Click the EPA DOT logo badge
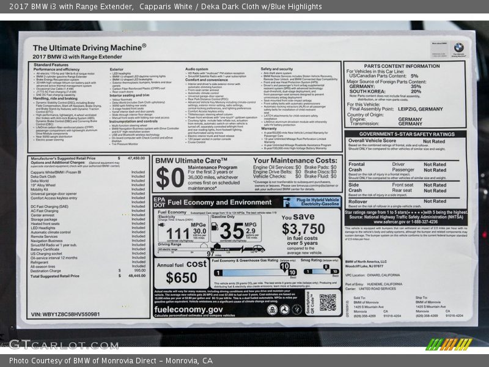Viewport: 489px width, 367px height. [x=160, y=202]
